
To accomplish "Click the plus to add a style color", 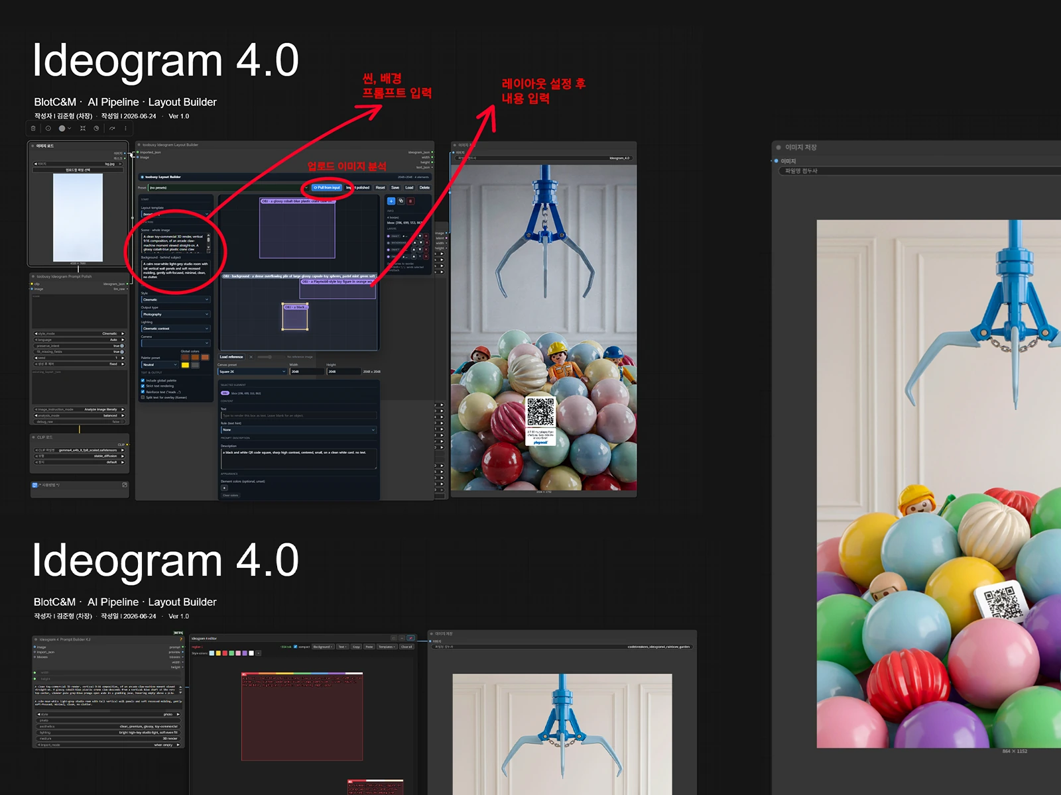I will click(258, 653).
